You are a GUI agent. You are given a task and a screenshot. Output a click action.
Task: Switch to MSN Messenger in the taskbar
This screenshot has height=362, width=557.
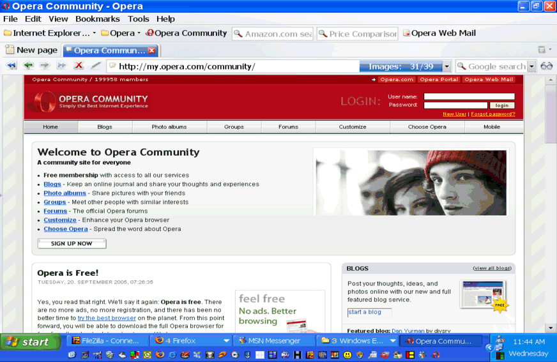tap(274, 341)
